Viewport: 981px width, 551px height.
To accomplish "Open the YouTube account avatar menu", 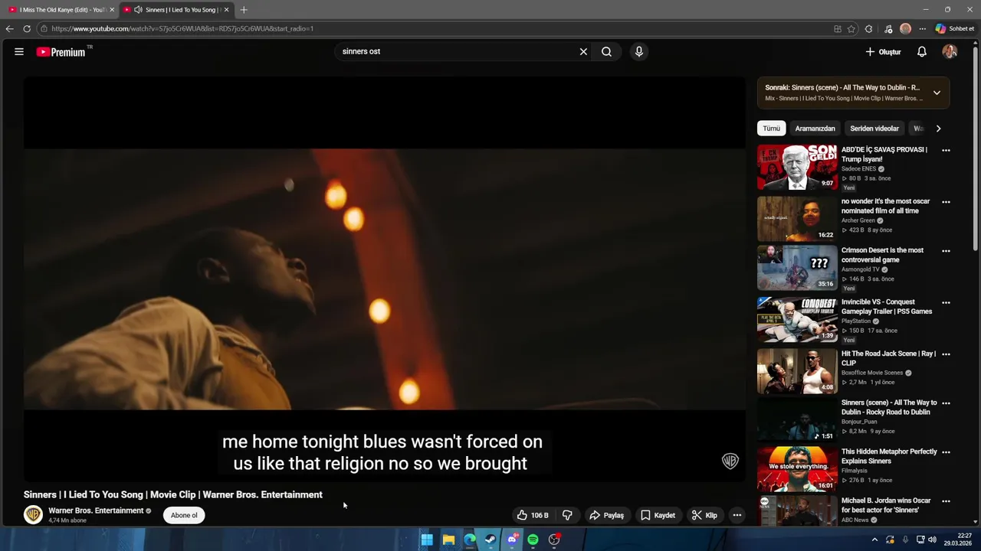I will tap(950, 52).
